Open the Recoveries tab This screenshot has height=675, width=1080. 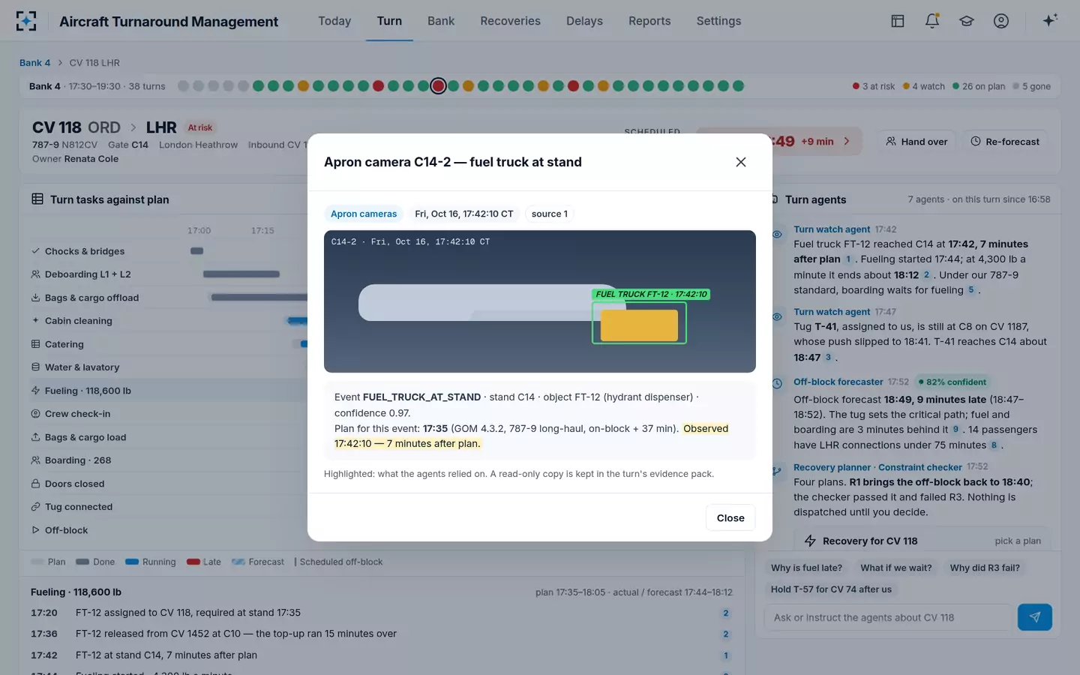[510, 21]
